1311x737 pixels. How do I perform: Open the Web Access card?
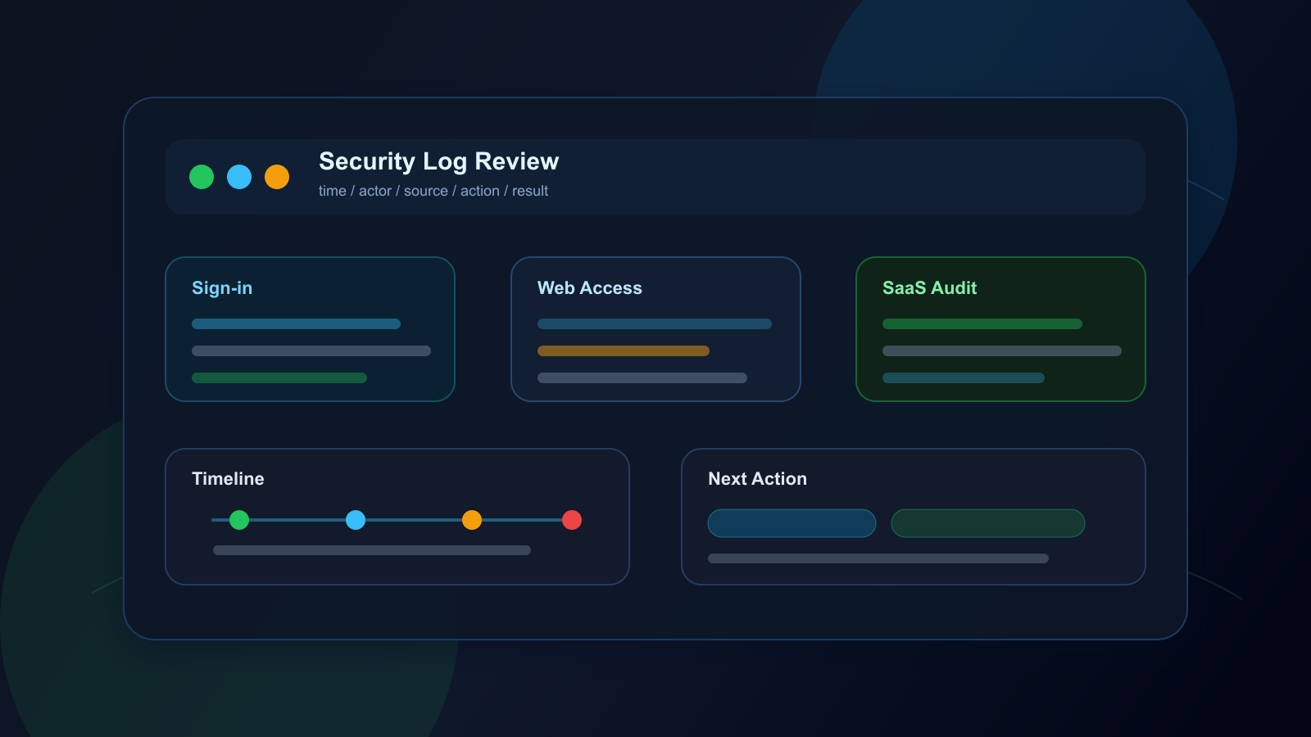655,329
